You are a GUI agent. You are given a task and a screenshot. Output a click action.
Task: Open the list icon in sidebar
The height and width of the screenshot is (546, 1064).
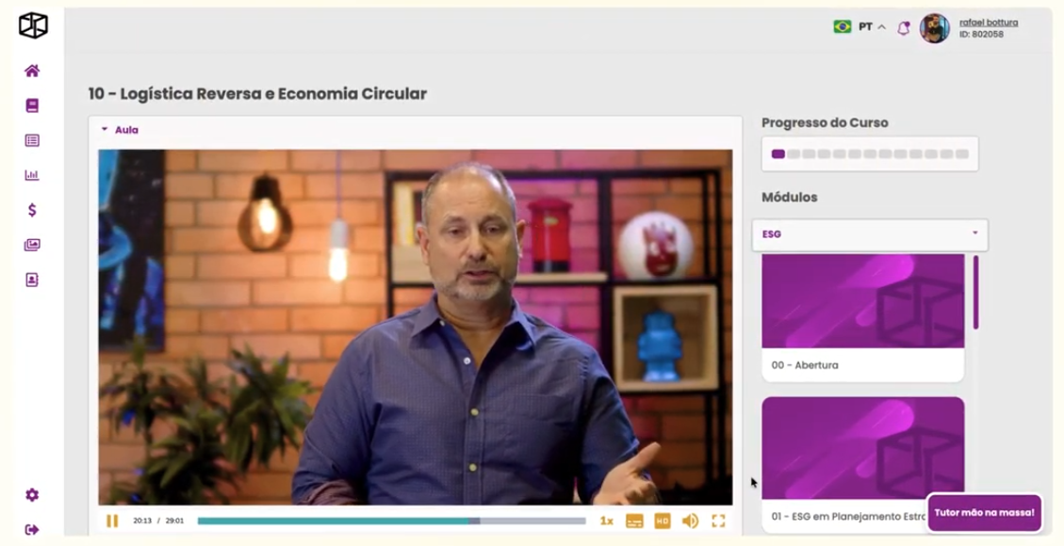click(x=32, y=140)
